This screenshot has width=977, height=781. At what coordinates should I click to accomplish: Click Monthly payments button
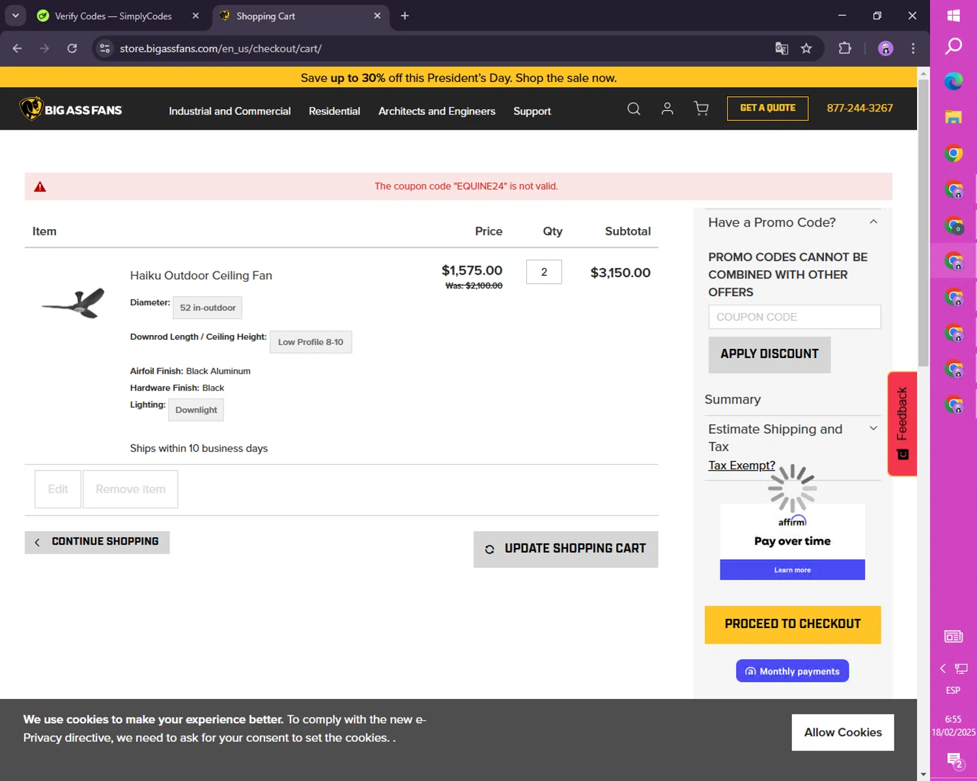point(792,671)
